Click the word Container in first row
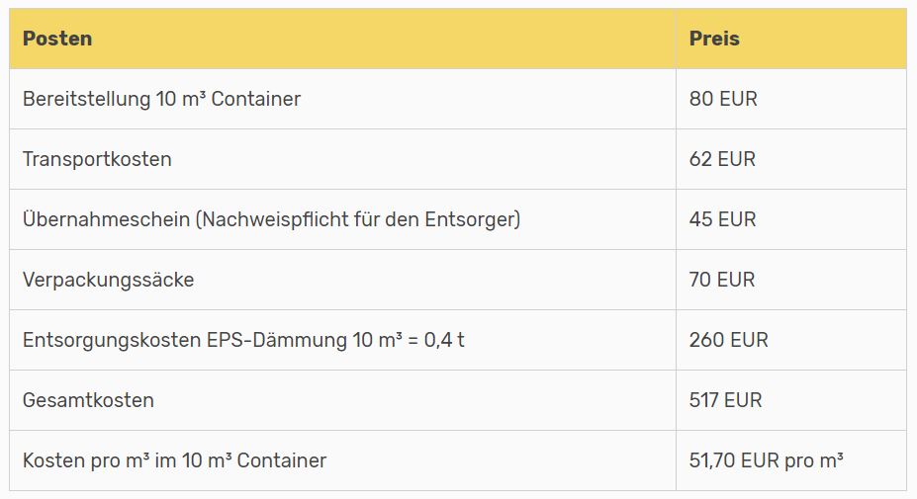917x499 pixels. (x=255, y=99)
